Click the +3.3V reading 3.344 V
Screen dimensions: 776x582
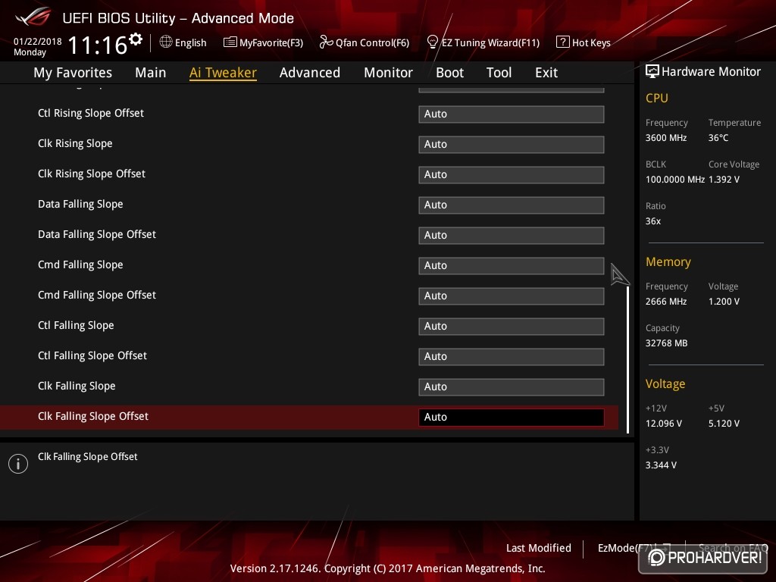click(x=661, y=465)
